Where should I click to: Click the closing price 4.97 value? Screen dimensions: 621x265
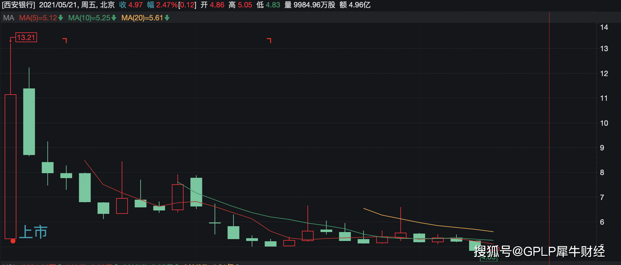click(136, 5)
